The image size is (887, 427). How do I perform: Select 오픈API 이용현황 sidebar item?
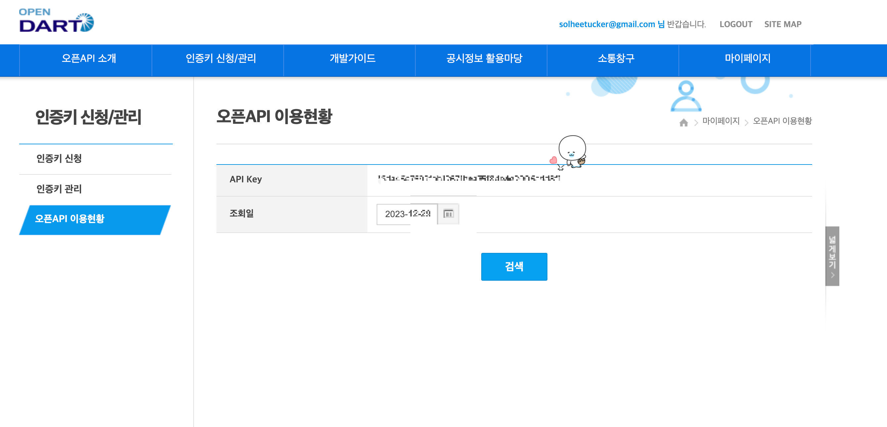coord(70,219)
